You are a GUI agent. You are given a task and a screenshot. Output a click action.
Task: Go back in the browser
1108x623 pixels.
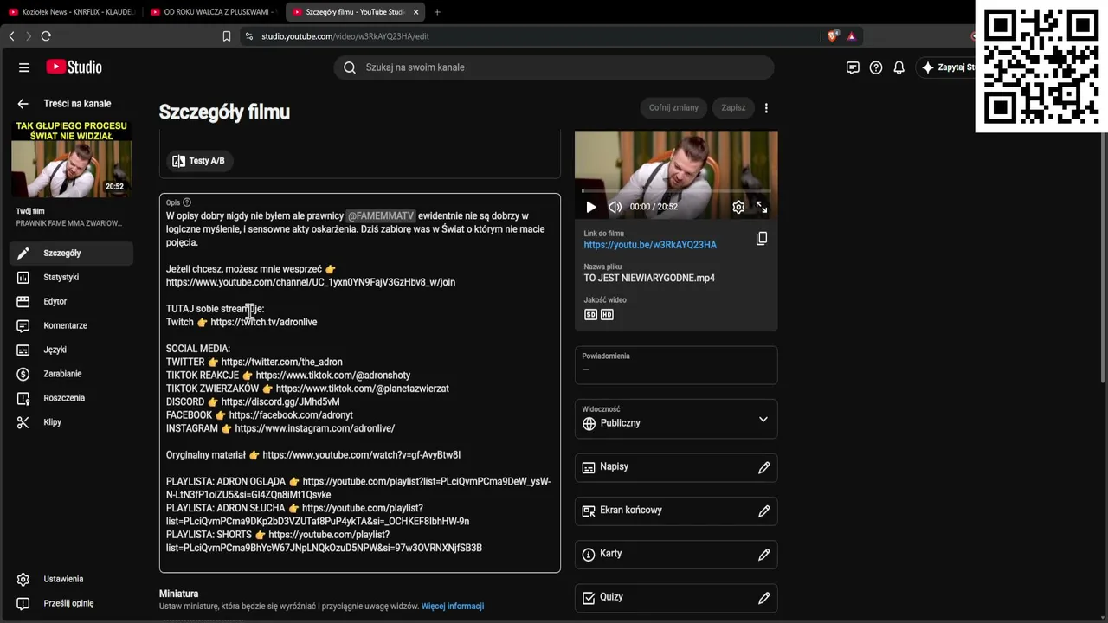tap(11, 36)
